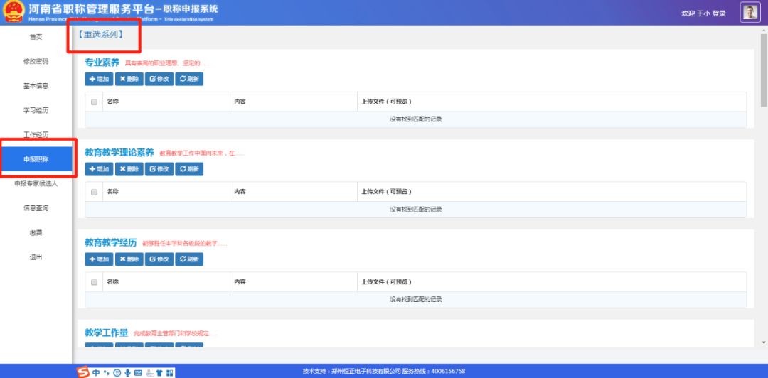This screenshot has width=768, height=378.
Task: Modify the selected record under 专业素养
Action: [159, 80]
